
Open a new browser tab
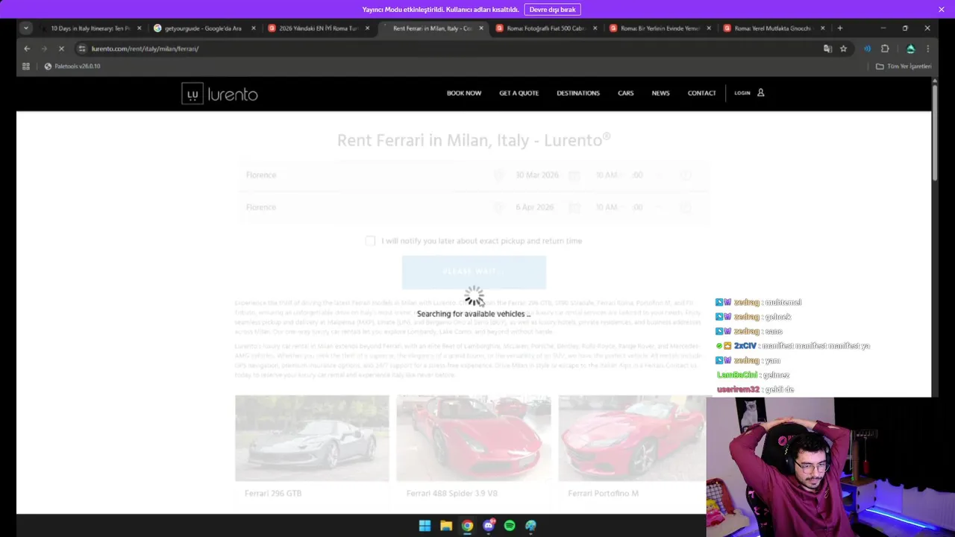(x=840, y=28)
